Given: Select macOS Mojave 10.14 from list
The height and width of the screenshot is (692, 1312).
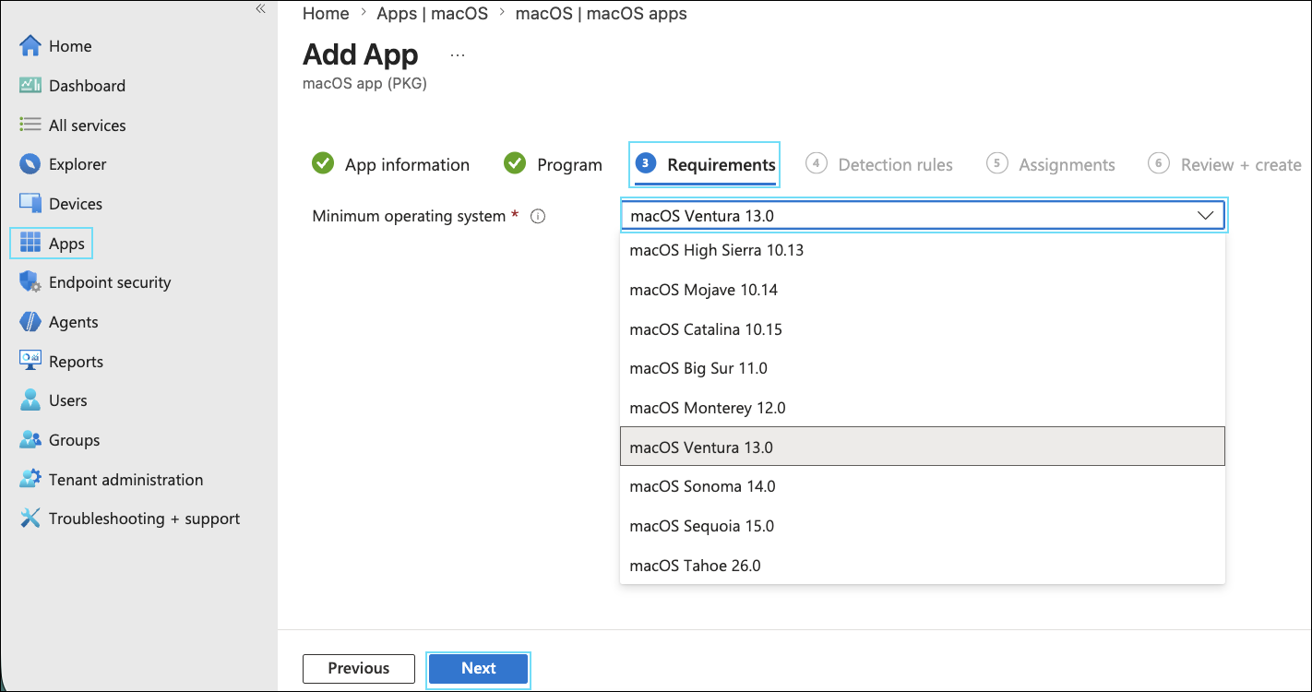Looking at the screenshot, I should click(x=923, y=290).
